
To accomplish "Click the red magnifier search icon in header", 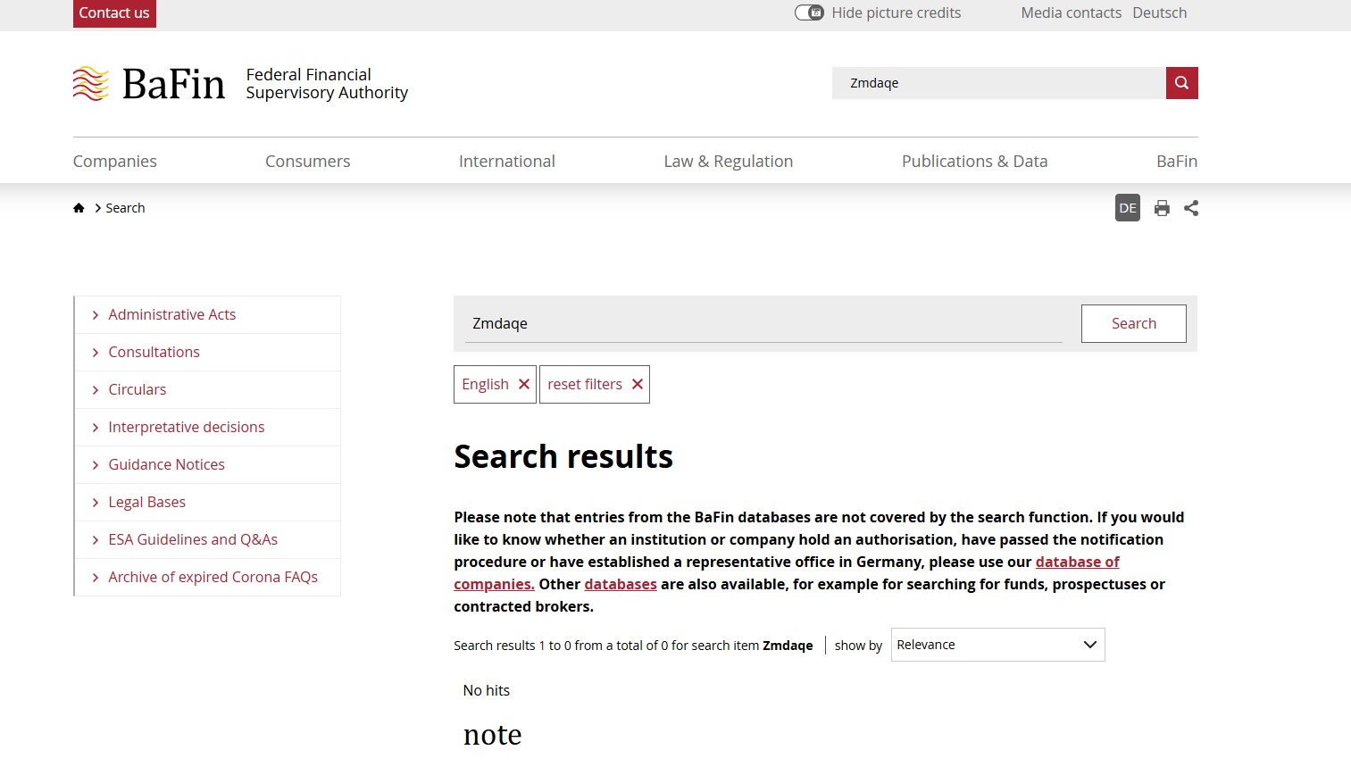I will click(x=1181, y=83).
